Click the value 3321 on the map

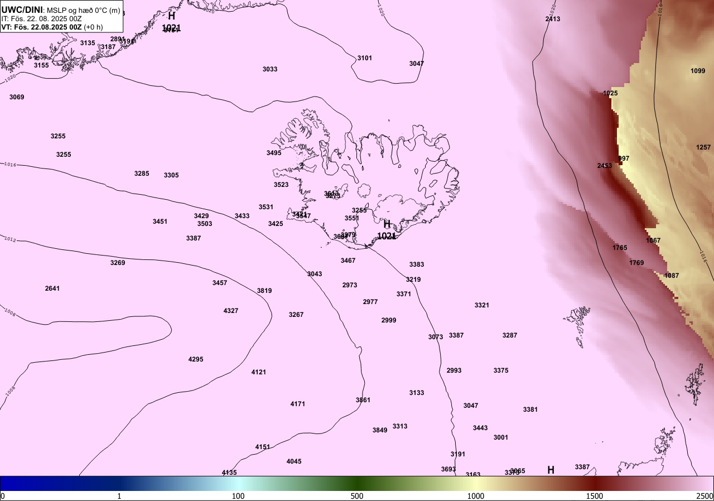[x=482, y=305]
